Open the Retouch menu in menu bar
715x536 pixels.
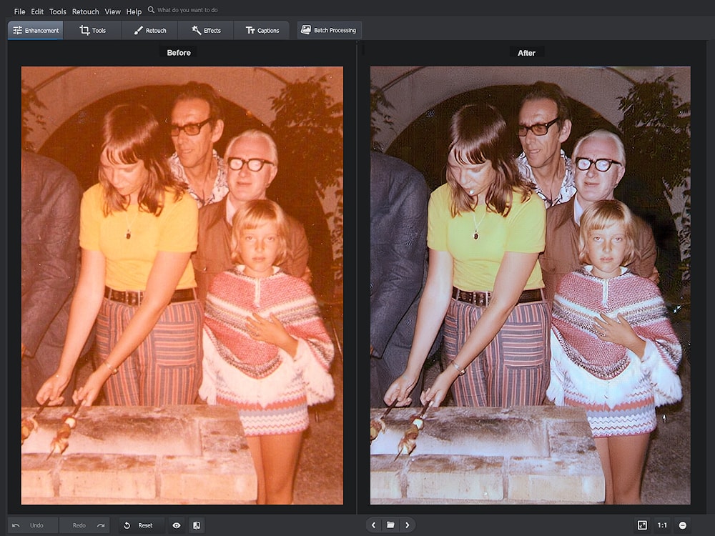(85, 11)
